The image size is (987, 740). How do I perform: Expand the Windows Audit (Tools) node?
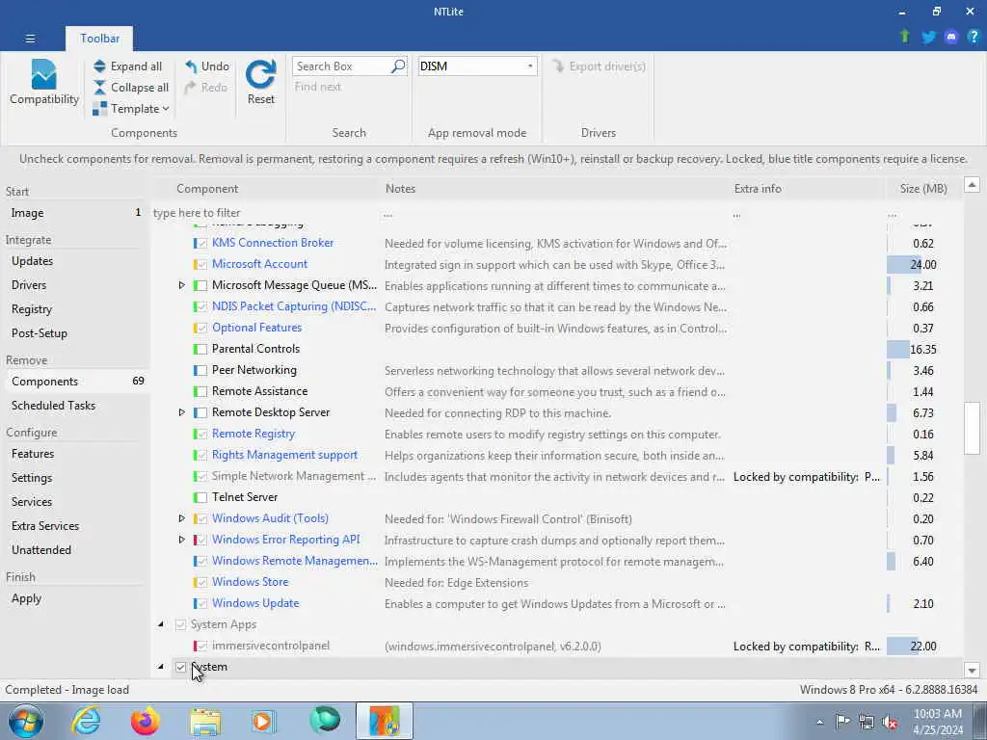pyautogui.click(x=181, y=518)
